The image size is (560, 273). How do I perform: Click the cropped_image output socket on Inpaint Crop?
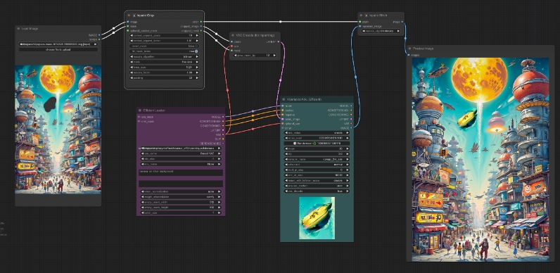click(x=201, y=26)
